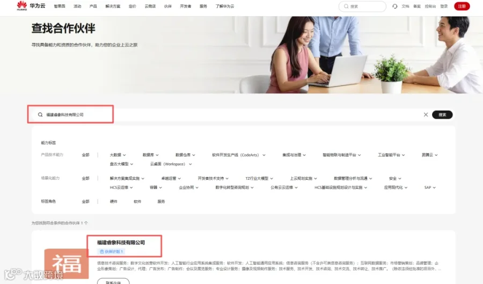Select the 服务 role filter
The width and height of the screenshot is (483, 284).
161,201
